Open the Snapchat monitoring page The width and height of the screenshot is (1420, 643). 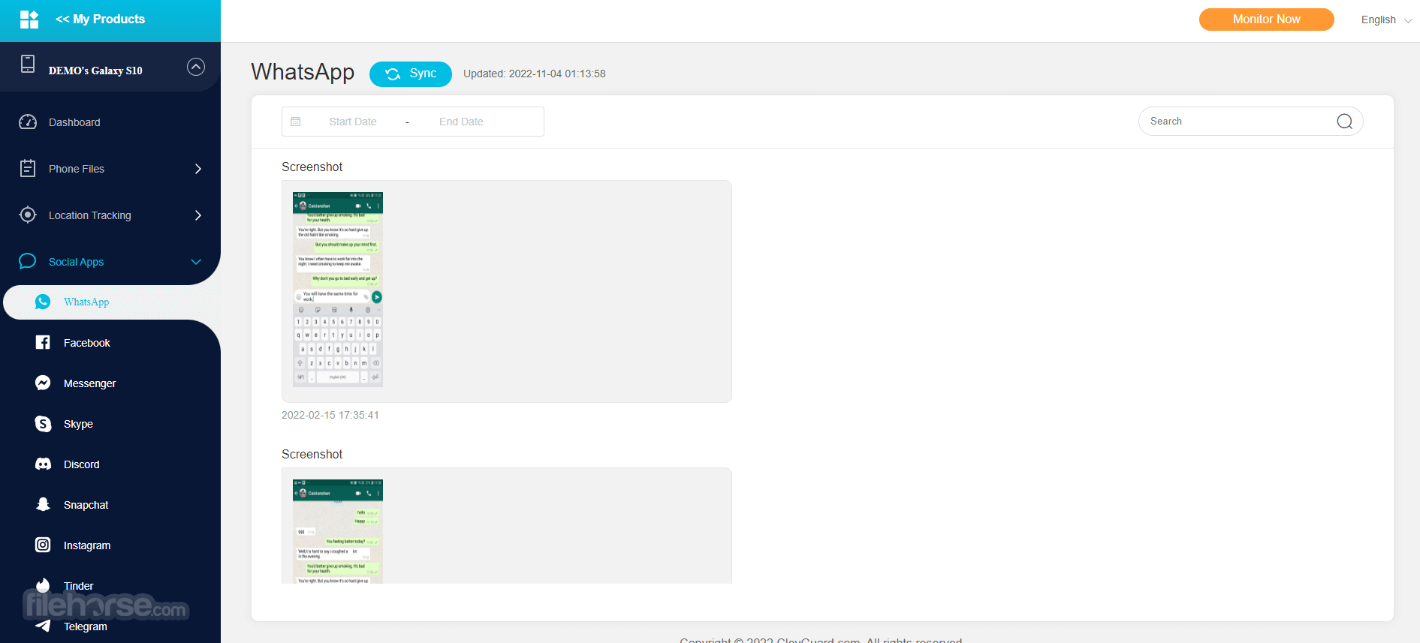tap(86, 505)
